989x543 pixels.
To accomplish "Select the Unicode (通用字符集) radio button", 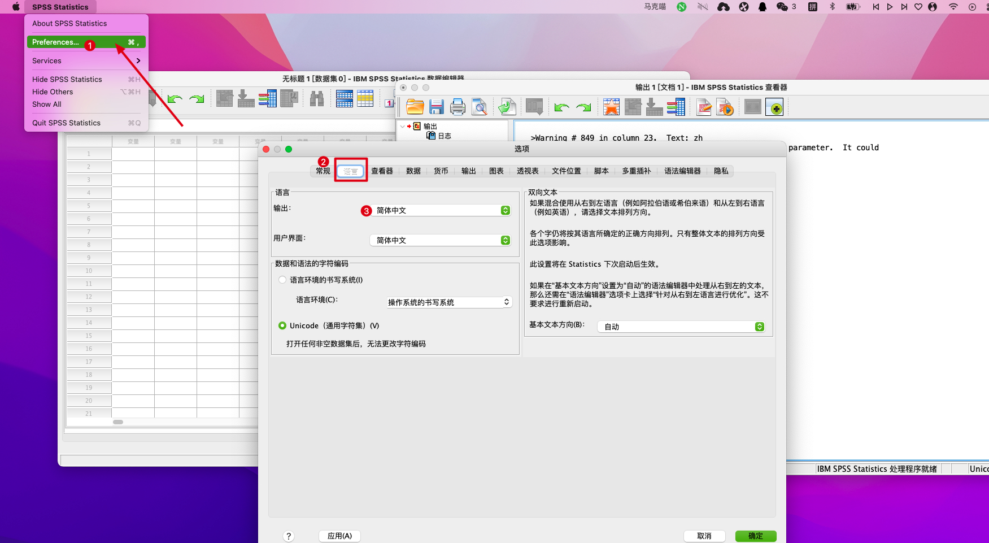I will tap(282, 325).
